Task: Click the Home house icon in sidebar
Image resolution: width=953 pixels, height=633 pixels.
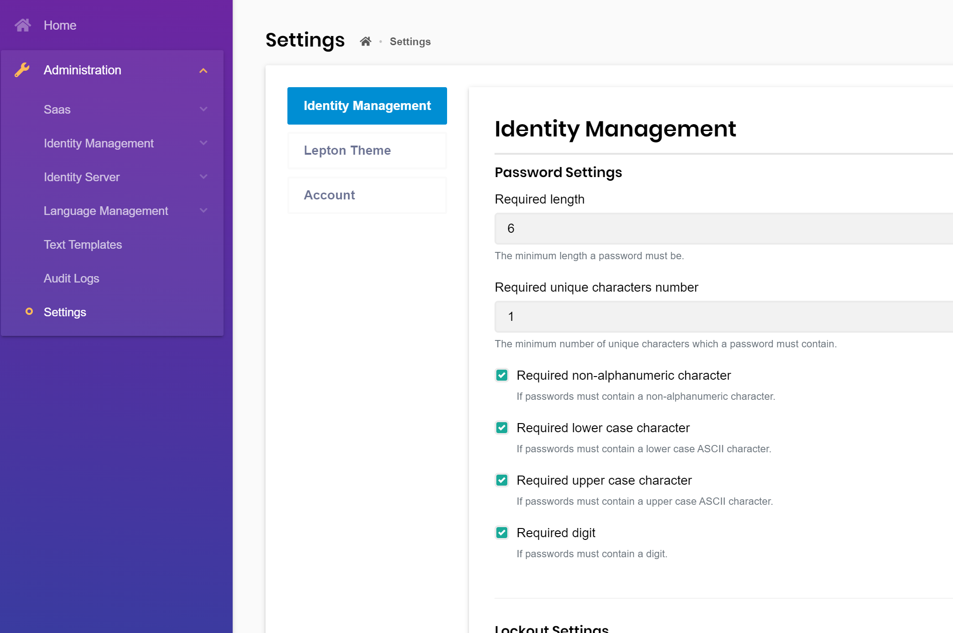Action: (23, 25)
